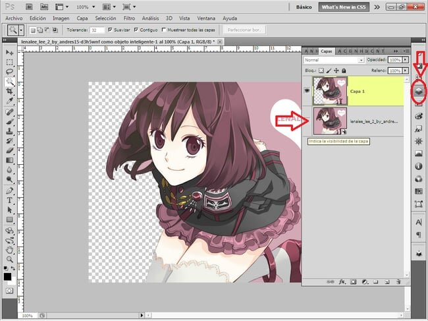This screenshot has width=428, height=321.
Task: Open the Opacidad slider arrow
Action: [406, 59]
